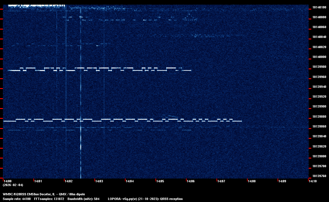Click frequency label 10140080
The image size is (329, 202).
coord(319,17)
